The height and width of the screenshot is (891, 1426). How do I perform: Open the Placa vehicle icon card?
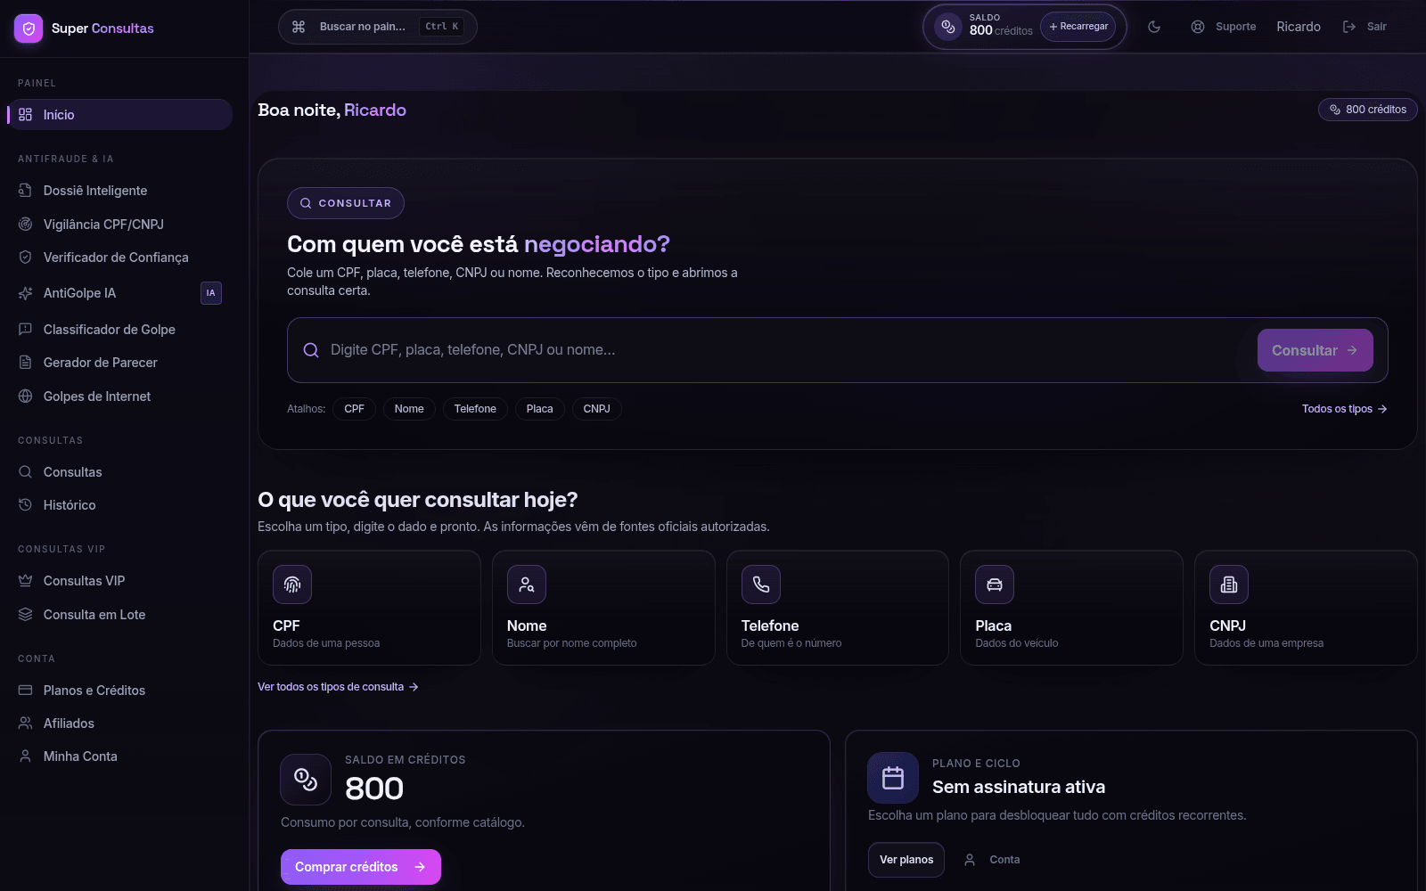1071,608
